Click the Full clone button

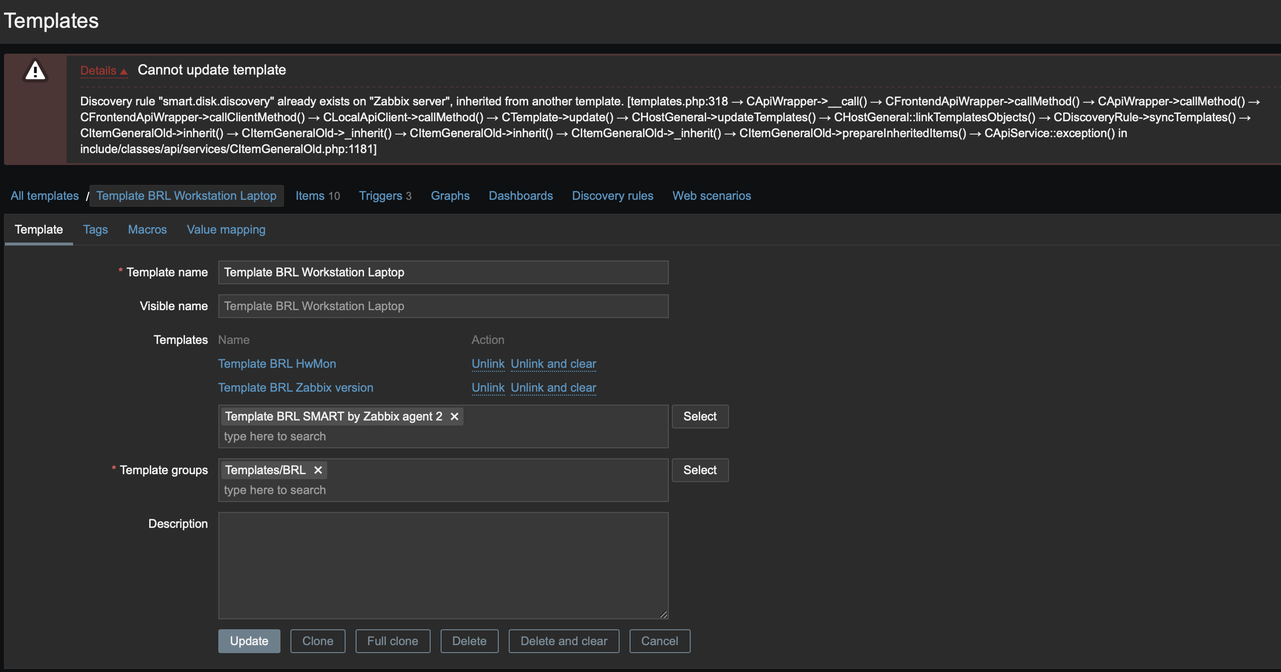coord(393,641)
